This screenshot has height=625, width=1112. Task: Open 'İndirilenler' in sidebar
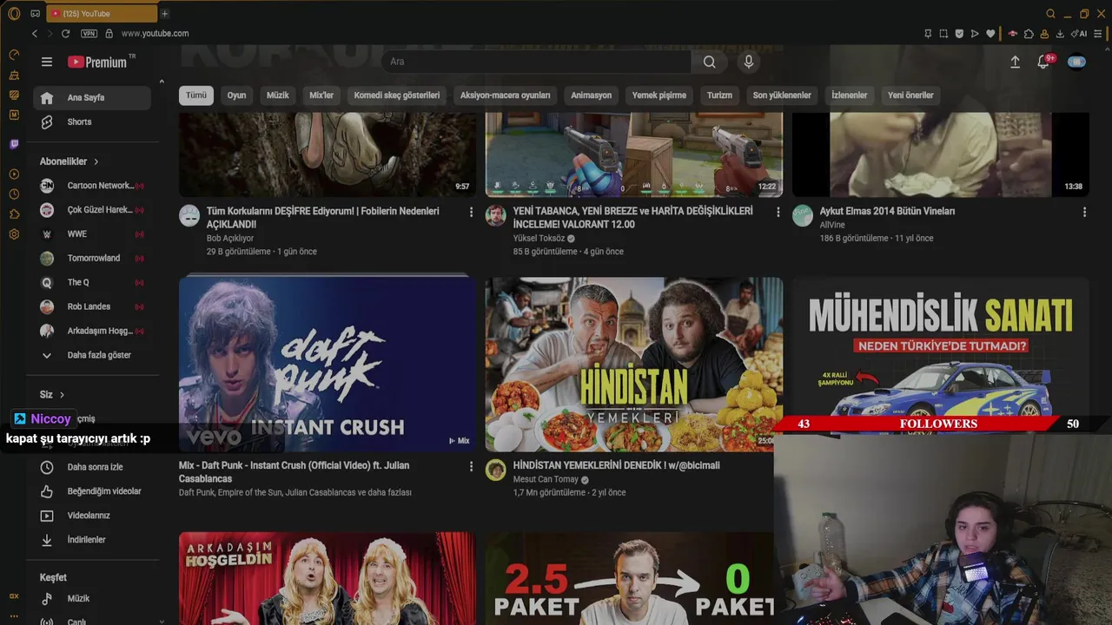pyautogui.click(x=92, y=540)
